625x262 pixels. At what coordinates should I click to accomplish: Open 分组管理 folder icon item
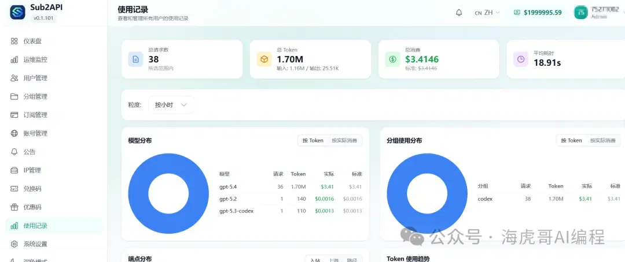14,96
